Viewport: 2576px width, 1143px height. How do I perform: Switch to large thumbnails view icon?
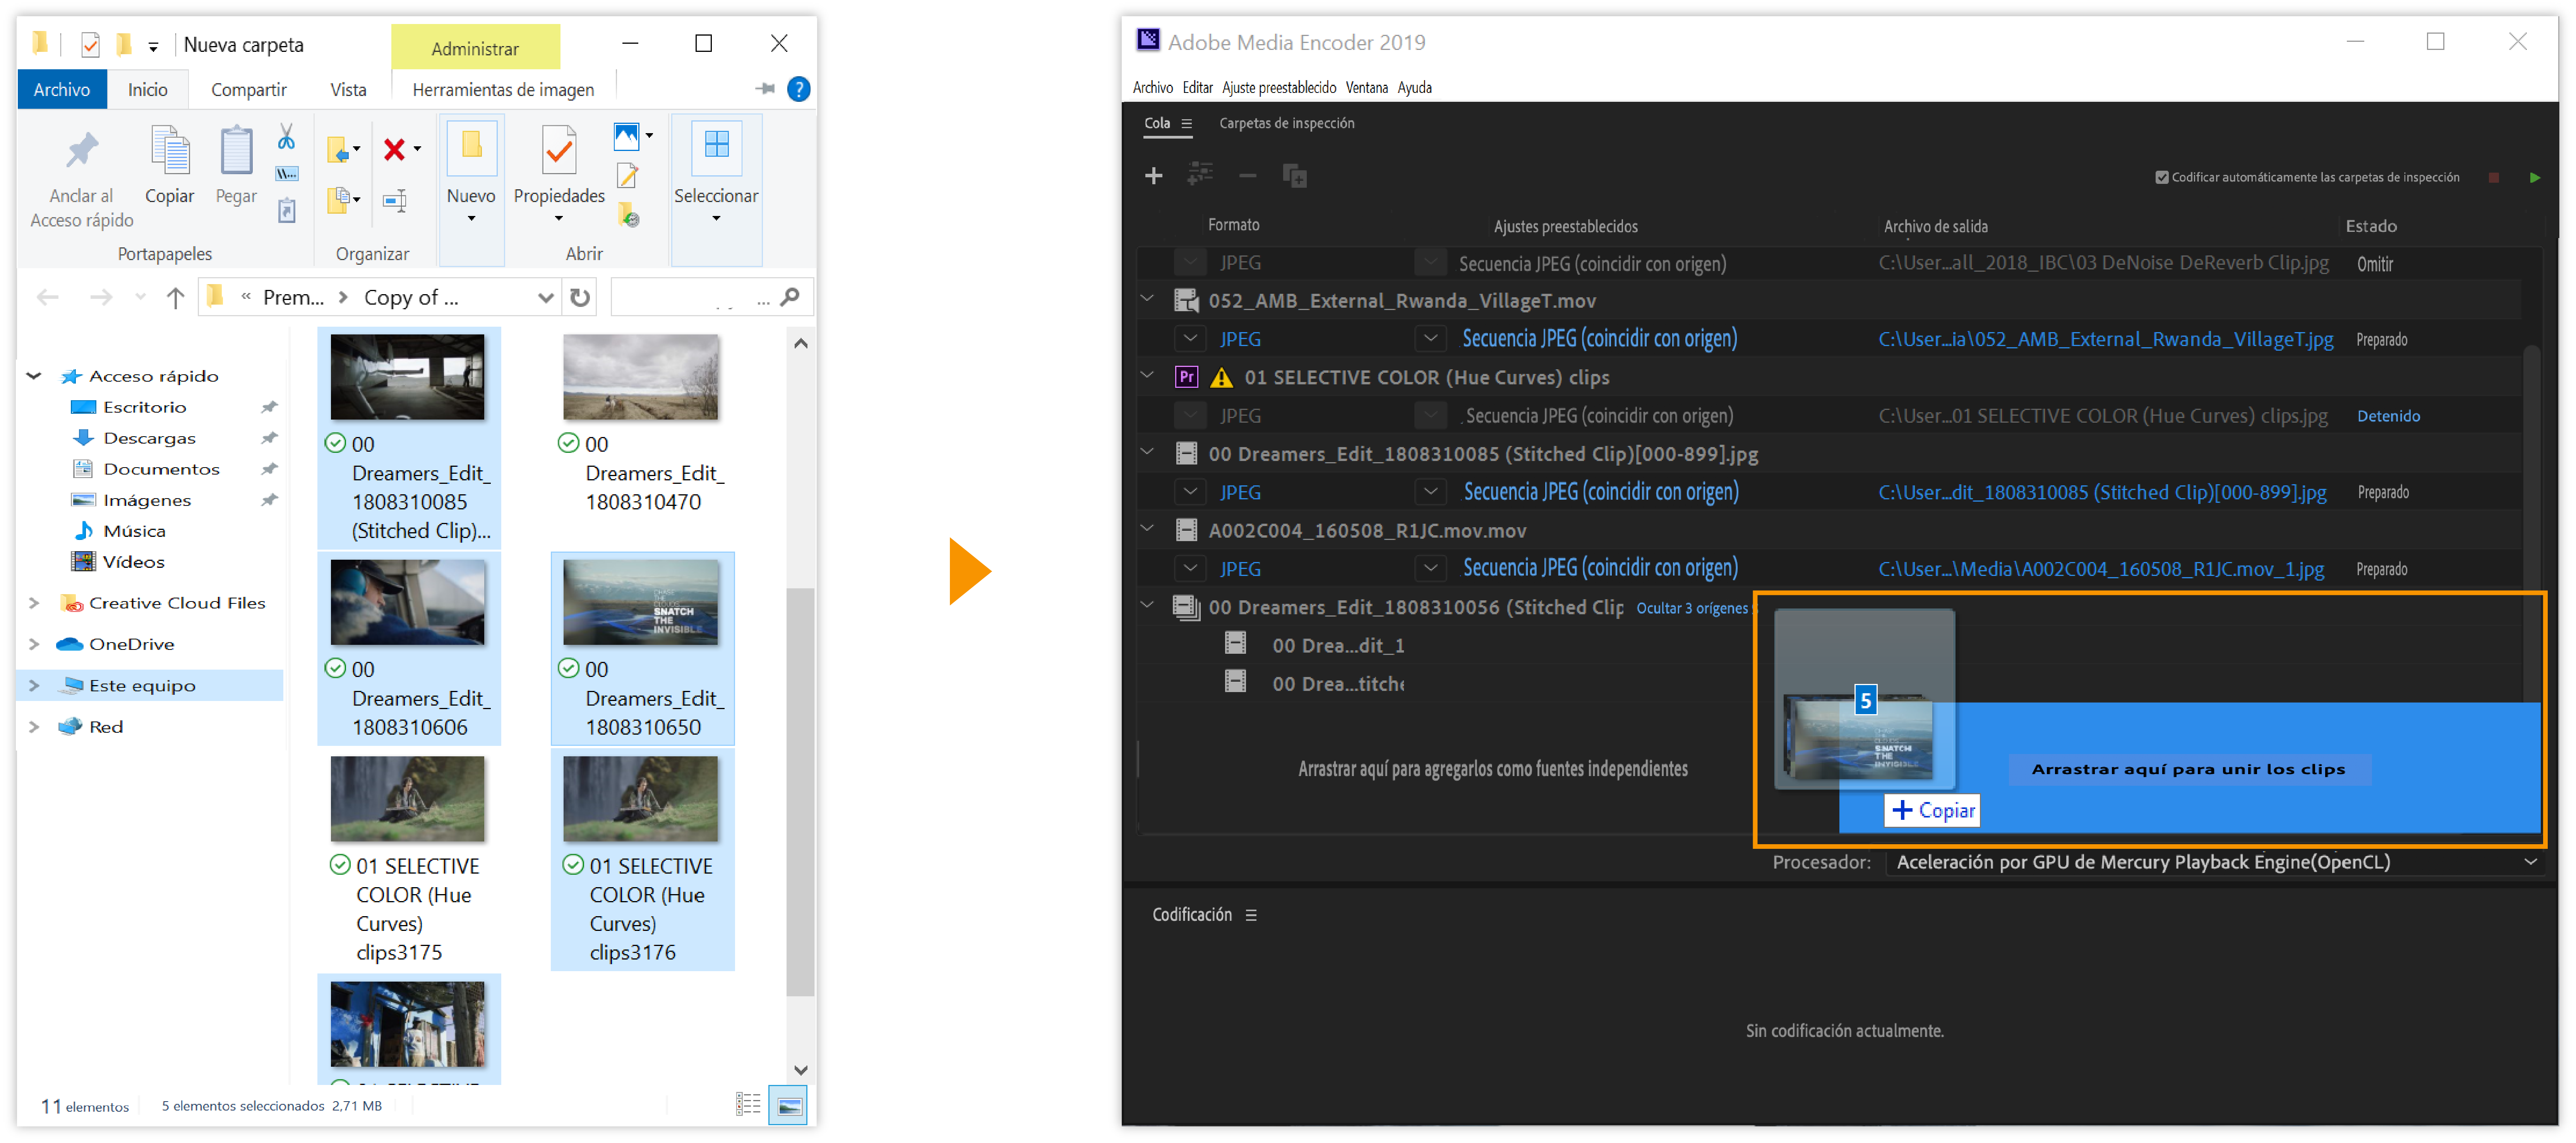click(788, 1105)
